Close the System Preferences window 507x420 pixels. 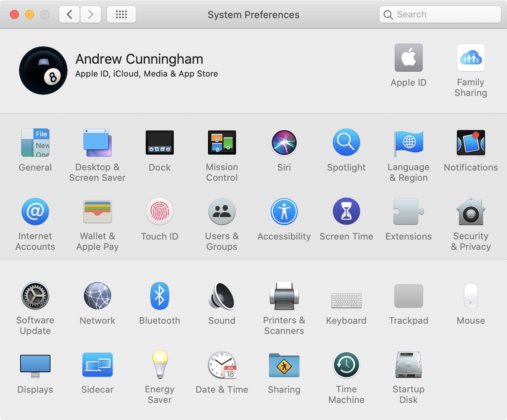click(14, 15)
